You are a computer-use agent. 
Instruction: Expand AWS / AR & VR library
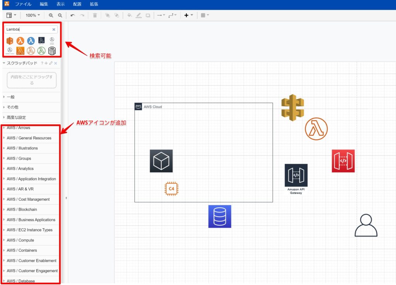pyautogui.click(x=31, y=189)
